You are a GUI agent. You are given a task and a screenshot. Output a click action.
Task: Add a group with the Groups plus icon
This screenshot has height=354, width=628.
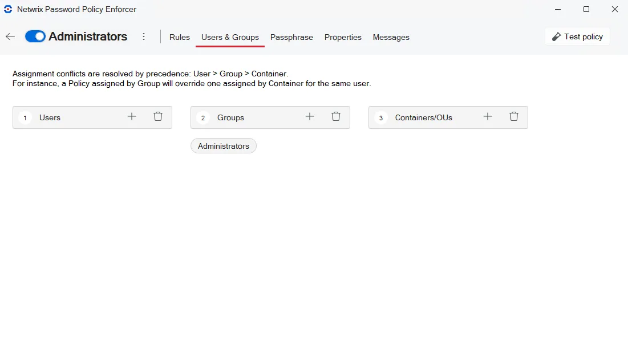coord(310,116)
